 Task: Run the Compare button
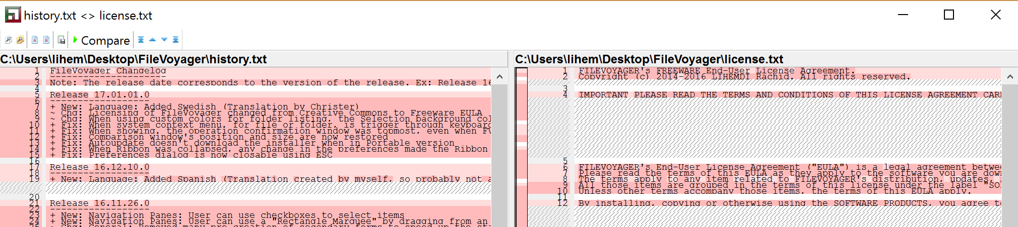coord(101,40)
